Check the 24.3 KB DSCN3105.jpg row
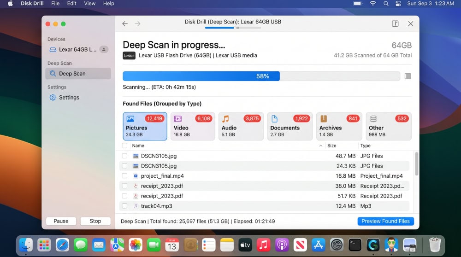461x257 pixels. point(124,166)
